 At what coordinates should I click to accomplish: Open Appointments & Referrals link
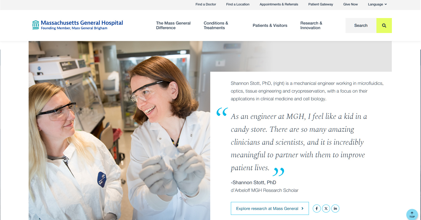click(279, 4)
